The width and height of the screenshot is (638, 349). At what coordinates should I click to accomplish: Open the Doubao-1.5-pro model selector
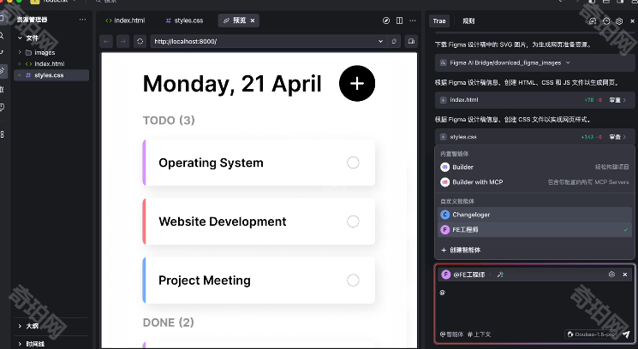(593, 334)
